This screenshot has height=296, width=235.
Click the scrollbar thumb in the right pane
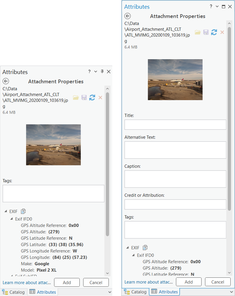pyautogui.click(x=229, y=119)
